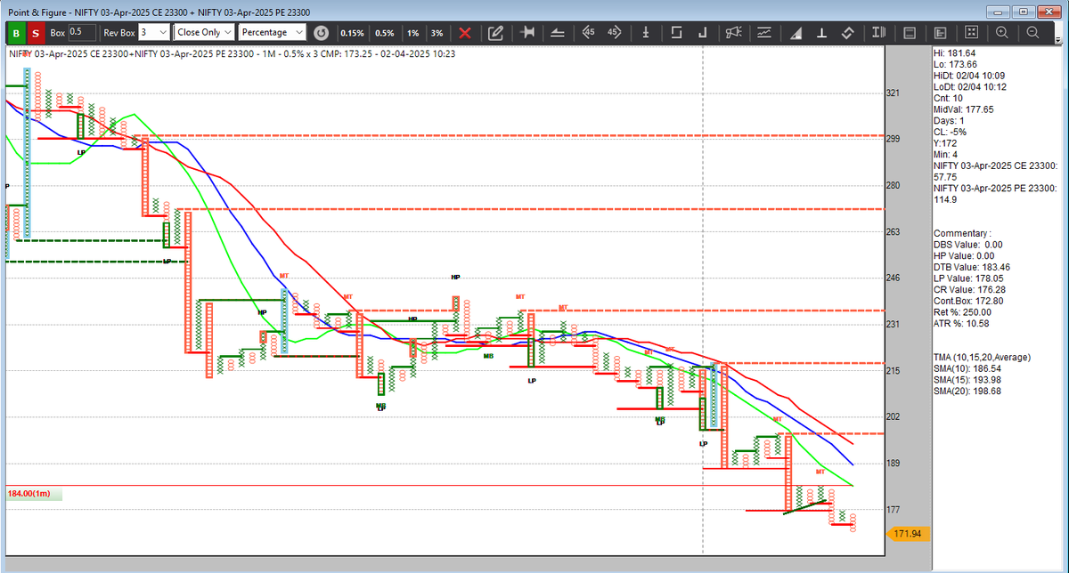Select the left 45-degree trendline tool
This screenshot has width=1069, height=573.
pyautogui.click(x=588, y=33)
